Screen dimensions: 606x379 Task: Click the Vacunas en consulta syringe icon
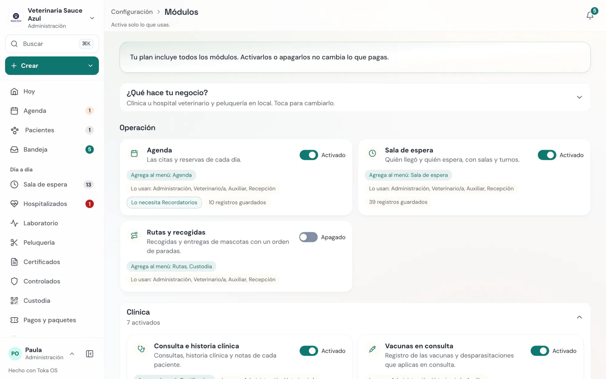(x=372, y=349)
